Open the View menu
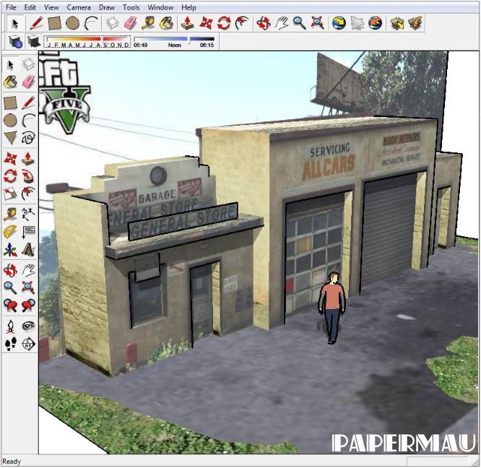Image resolution: width=481 pixels, height=468 pixels. (51, 7)
